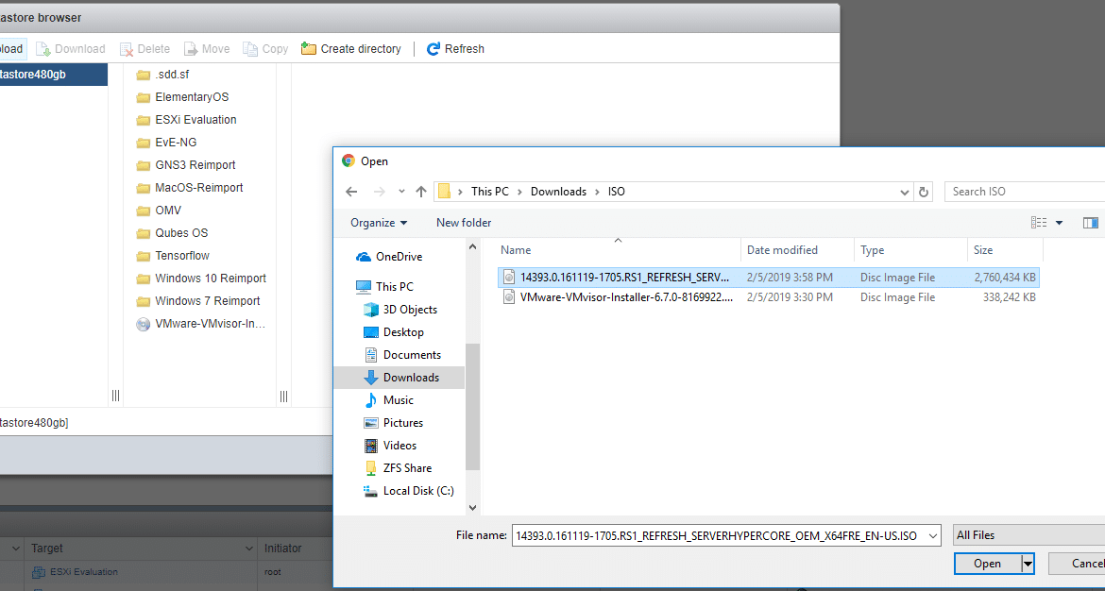Open the Tensorflow folder icon
Screen dimensions: 1105x591
tap(143, 256)
